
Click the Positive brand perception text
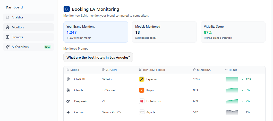click(218, 38)
